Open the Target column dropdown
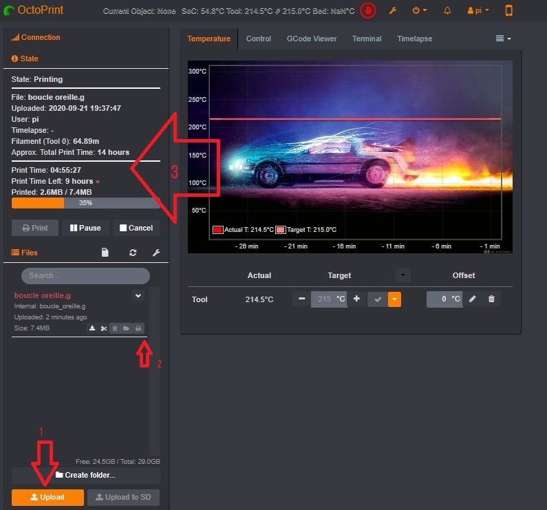The image size is (547, 510). click(x=403, y=275)
